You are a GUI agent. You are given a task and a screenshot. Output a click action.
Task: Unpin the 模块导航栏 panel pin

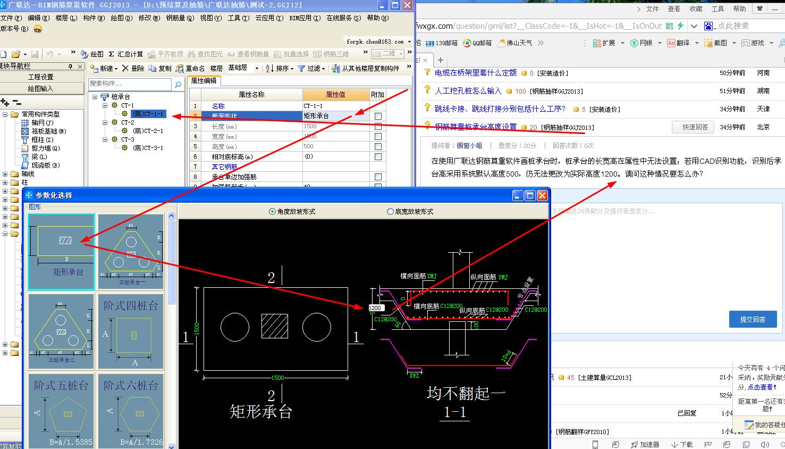pos(70,66)
